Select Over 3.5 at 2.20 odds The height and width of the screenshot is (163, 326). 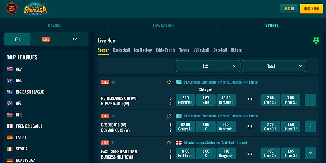click(x=270, y=126)
